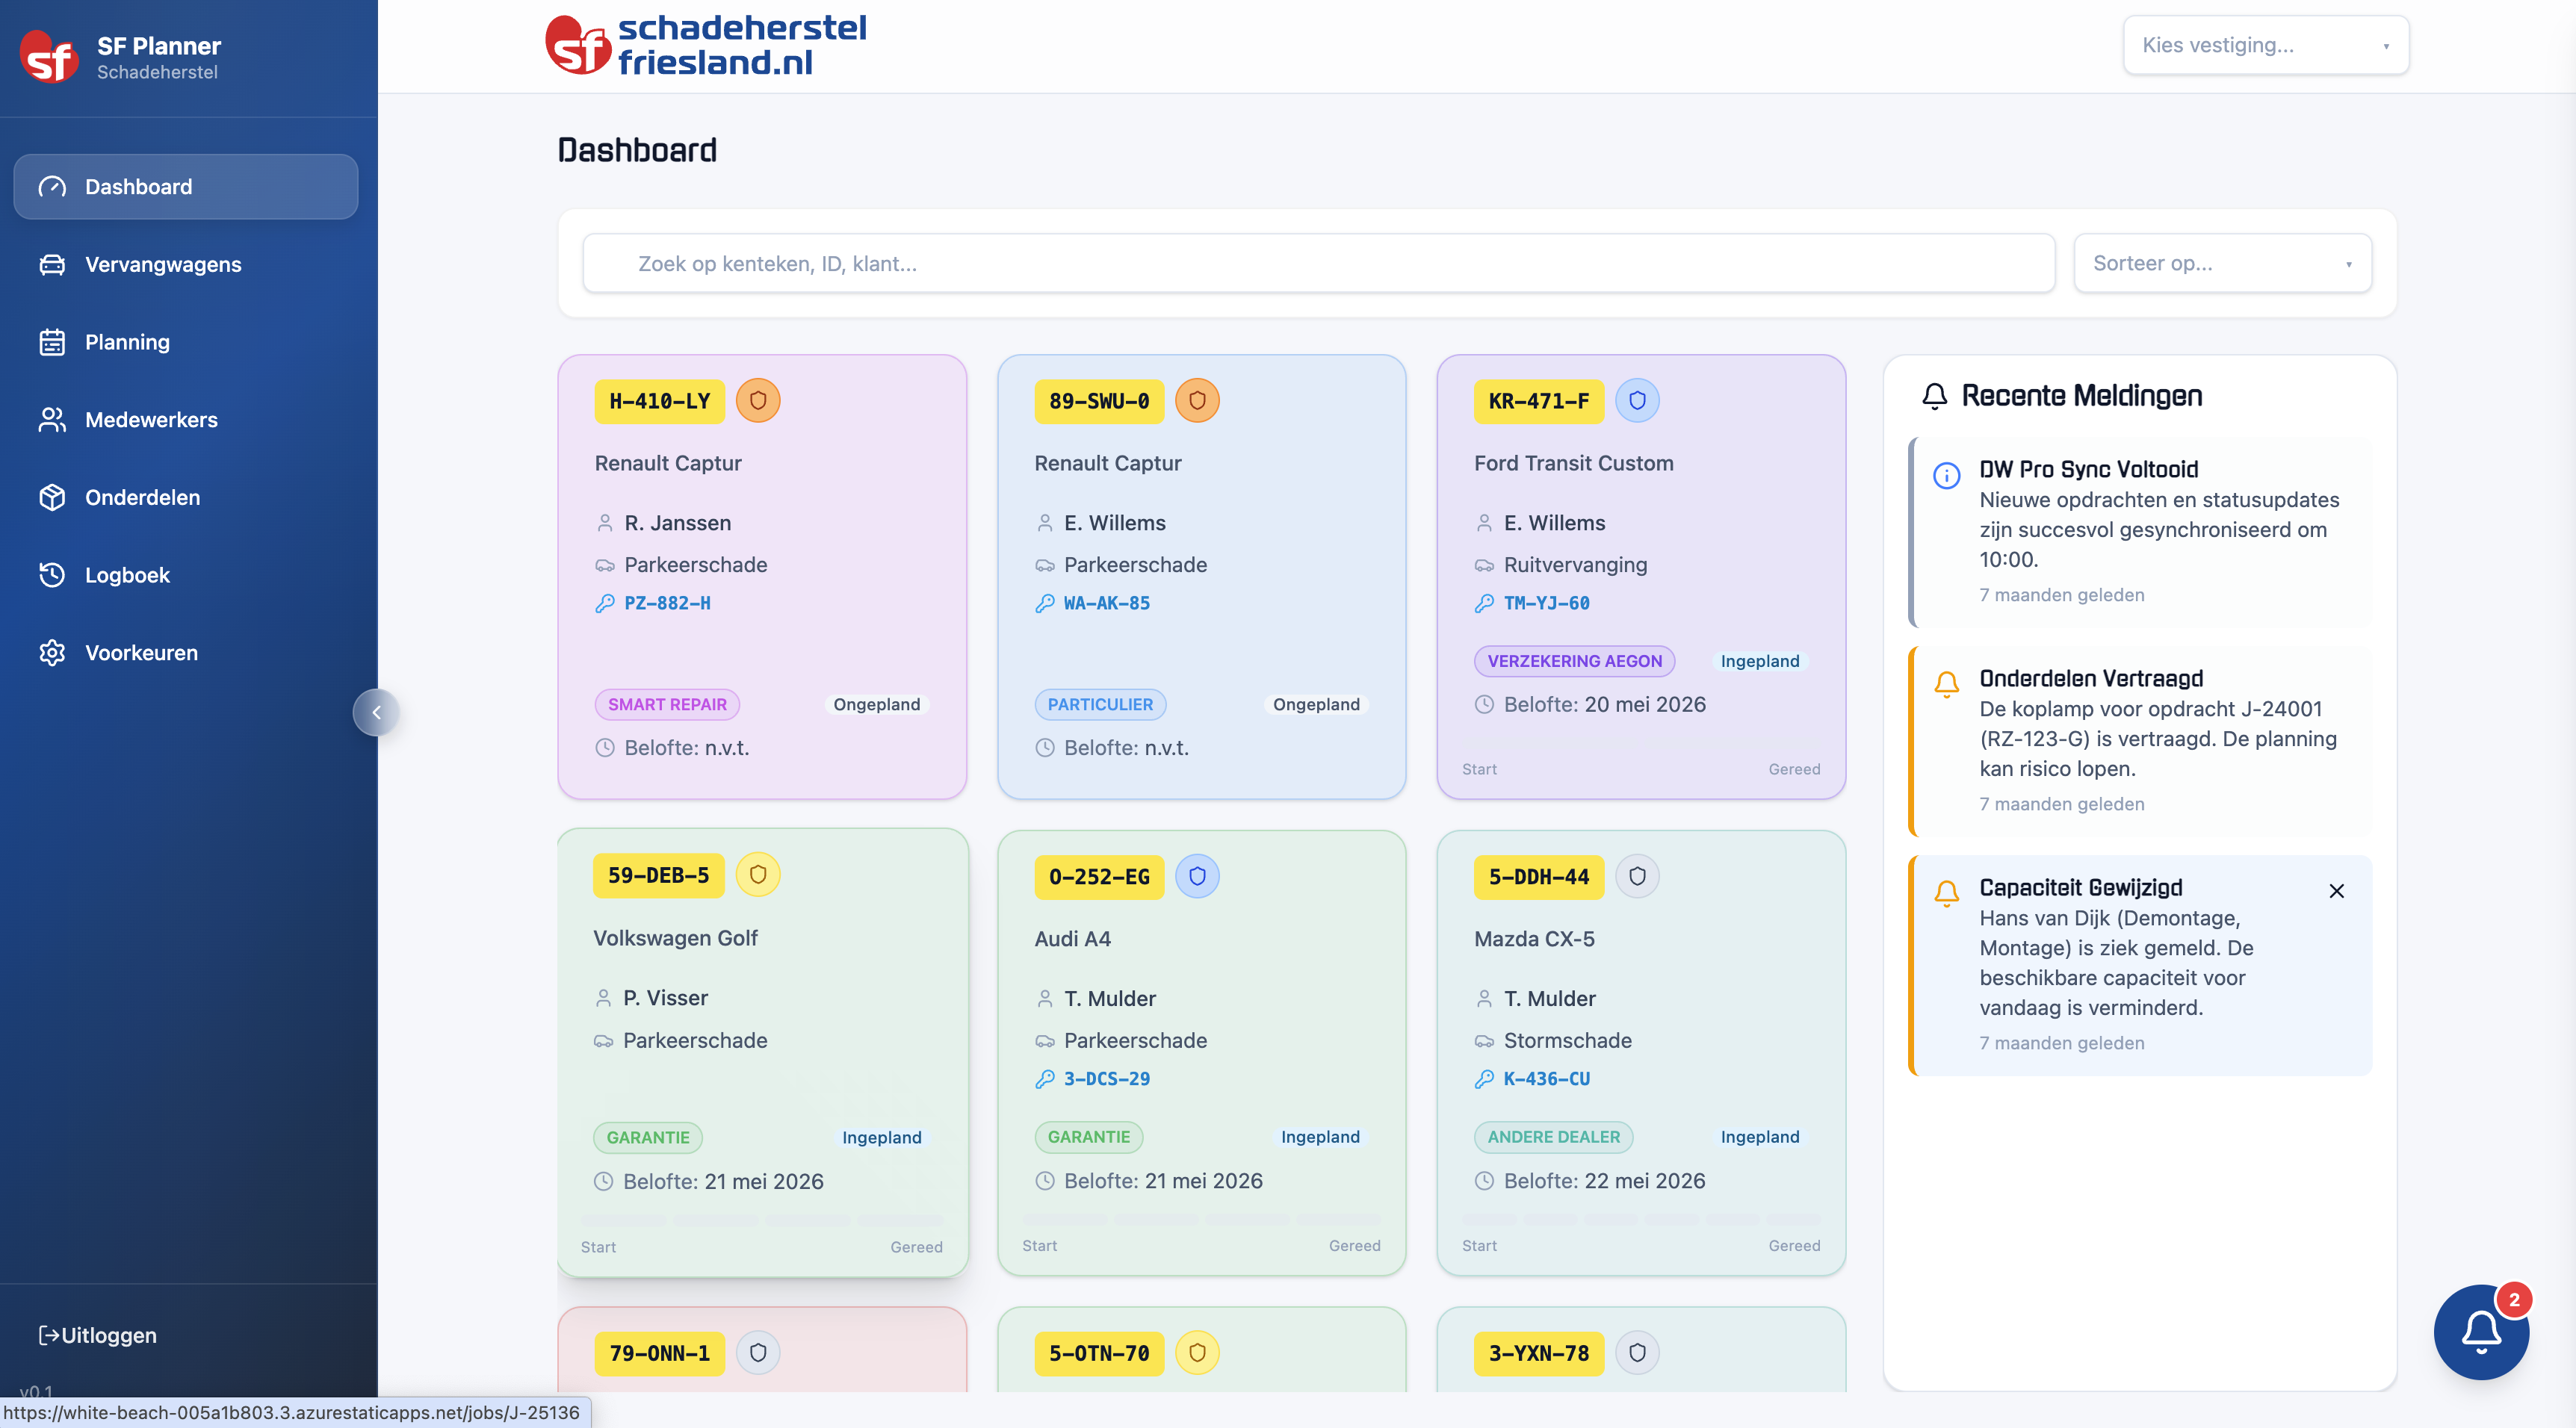2576x1428 pixels.
Task: Click the shield icon on 5-OTN-70 card
Action: point(1197,1353)
